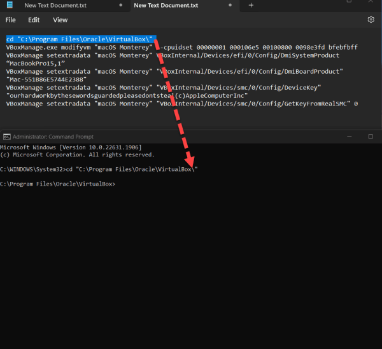Open the File menu
Viewport: 382px width, 349px height.
(10, 20)
